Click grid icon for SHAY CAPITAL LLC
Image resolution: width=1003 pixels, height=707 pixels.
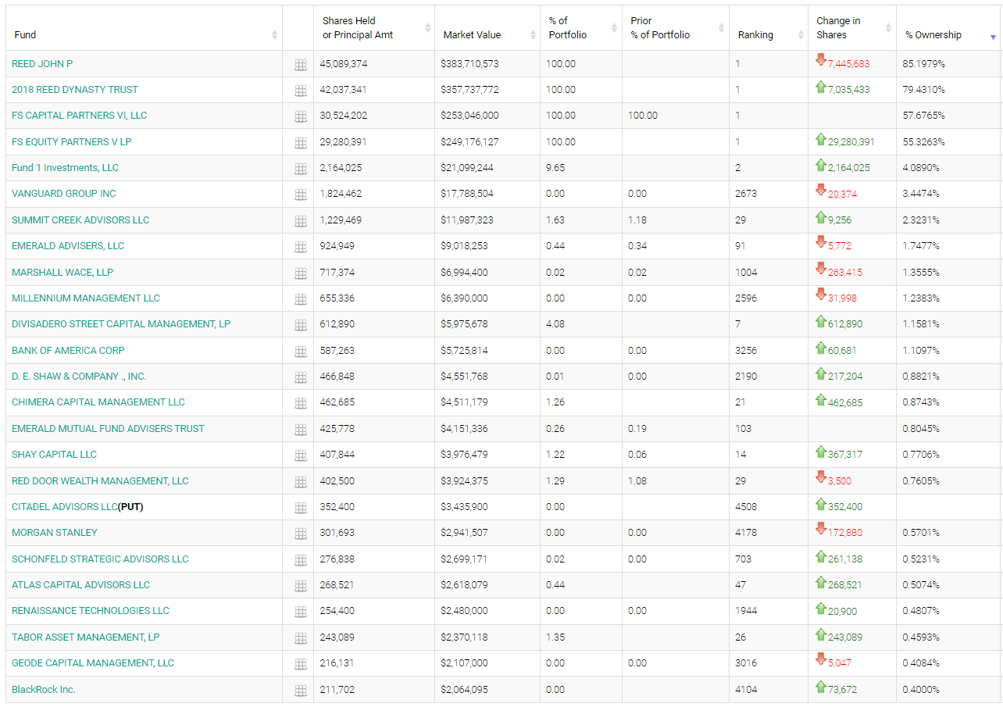(x=301, y=456)
